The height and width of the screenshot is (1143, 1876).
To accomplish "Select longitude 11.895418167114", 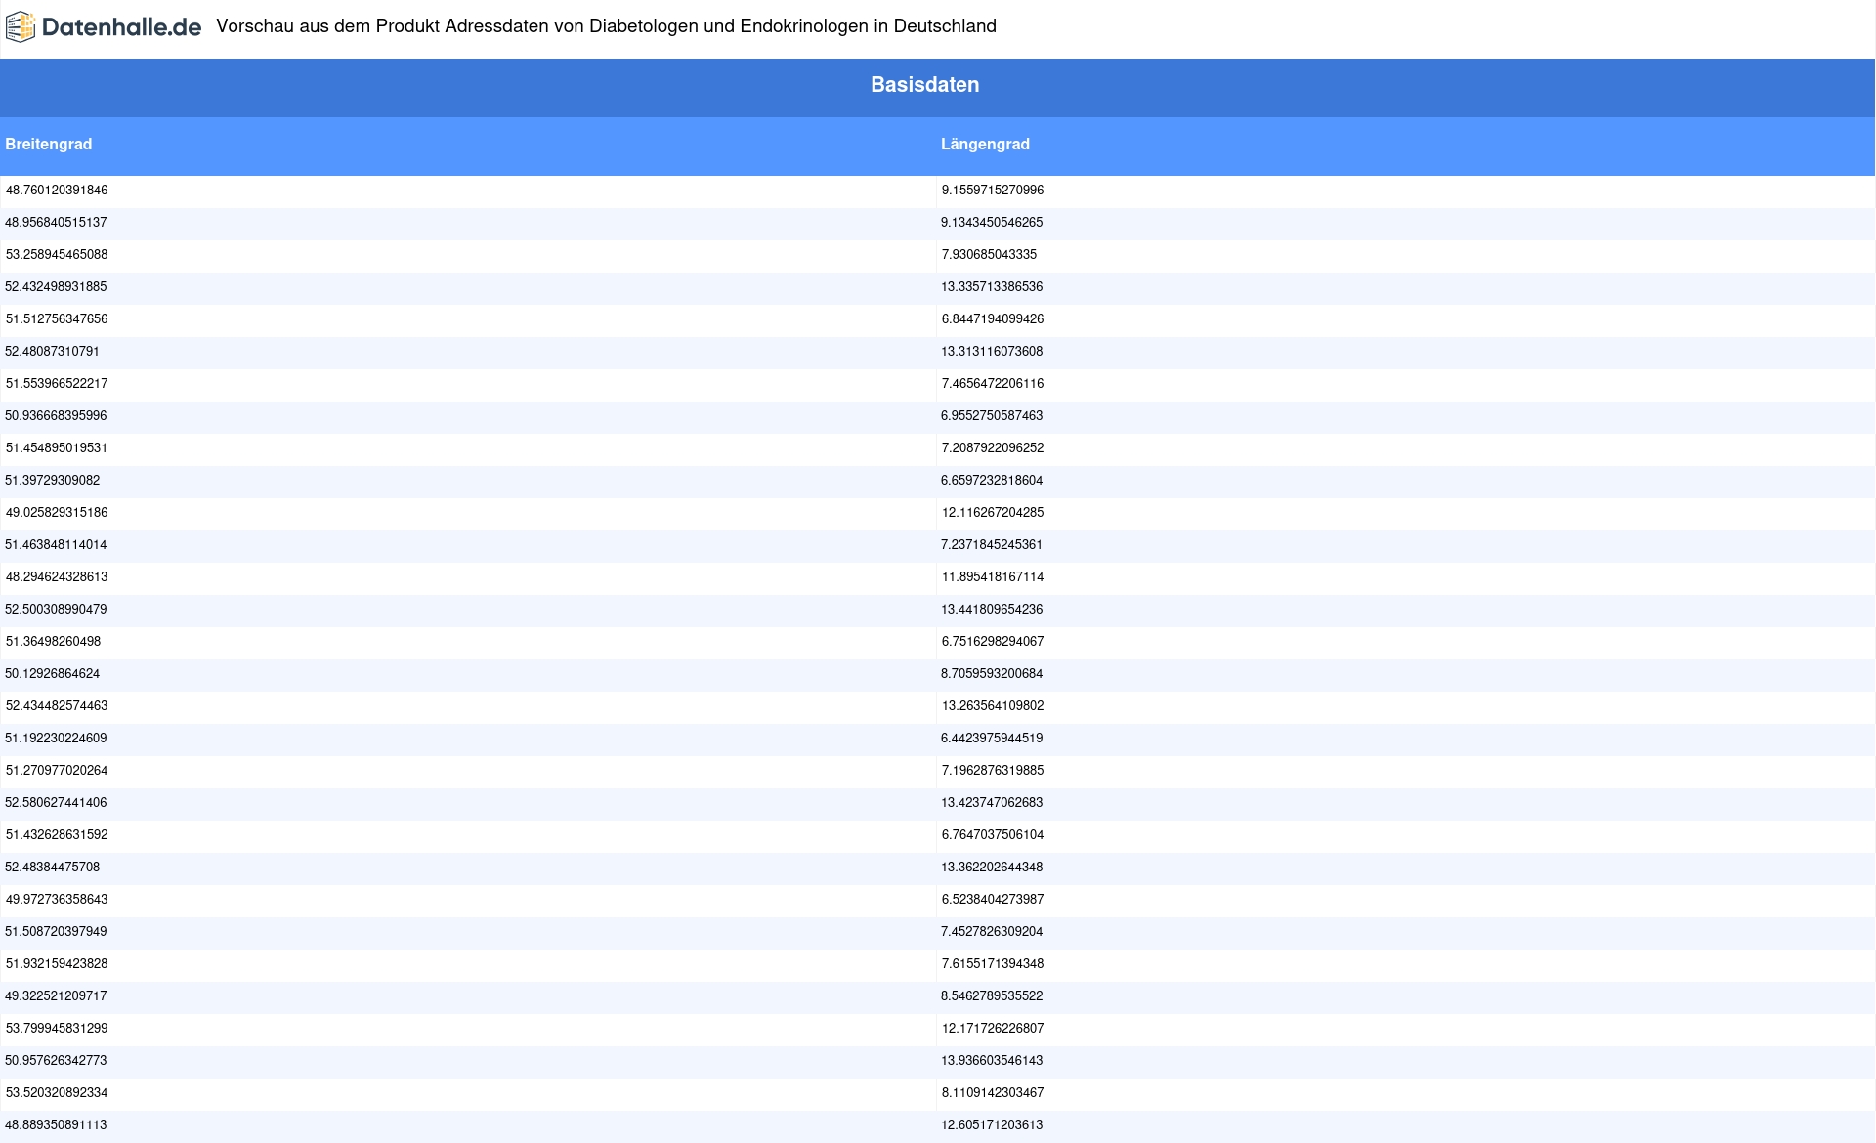I will (x=992, y=577).
